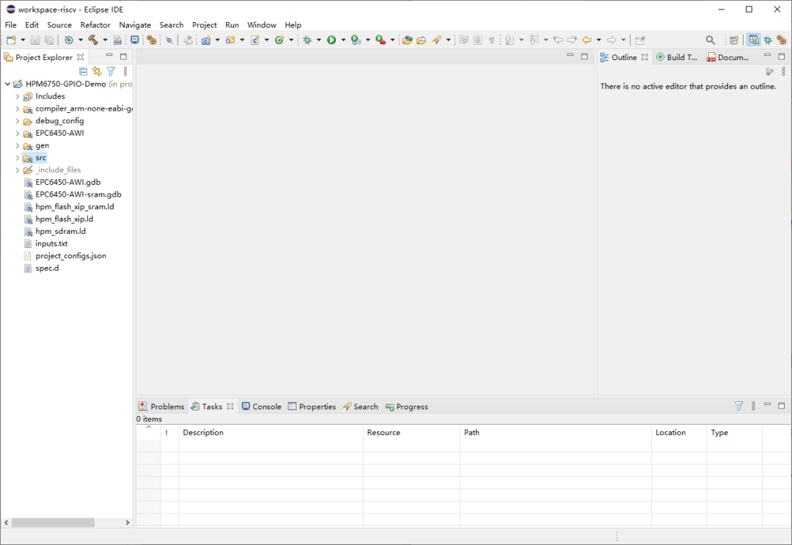Expand the src folder arrow
The height and width of the screenshot is (545, 792).
pyautogui.click(x=17, y=158)
